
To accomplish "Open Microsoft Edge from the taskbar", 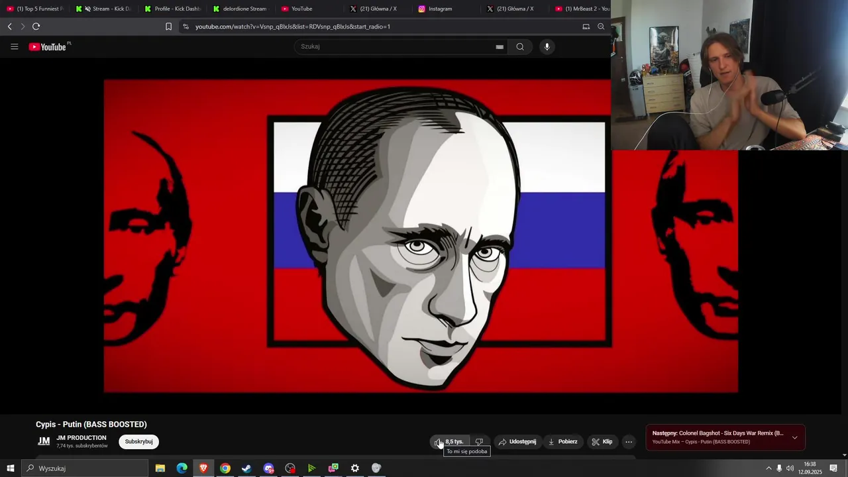I will coord(182,468).
